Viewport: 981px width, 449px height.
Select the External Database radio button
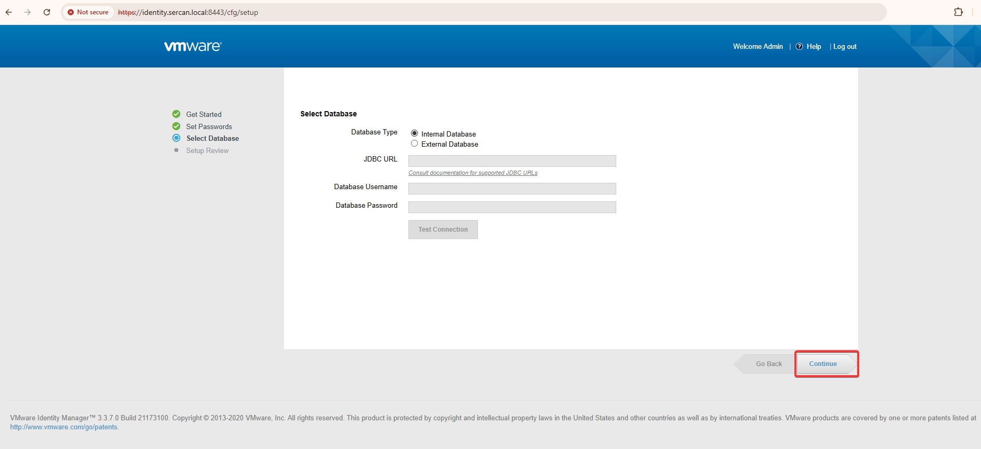[x=414, y=143]
